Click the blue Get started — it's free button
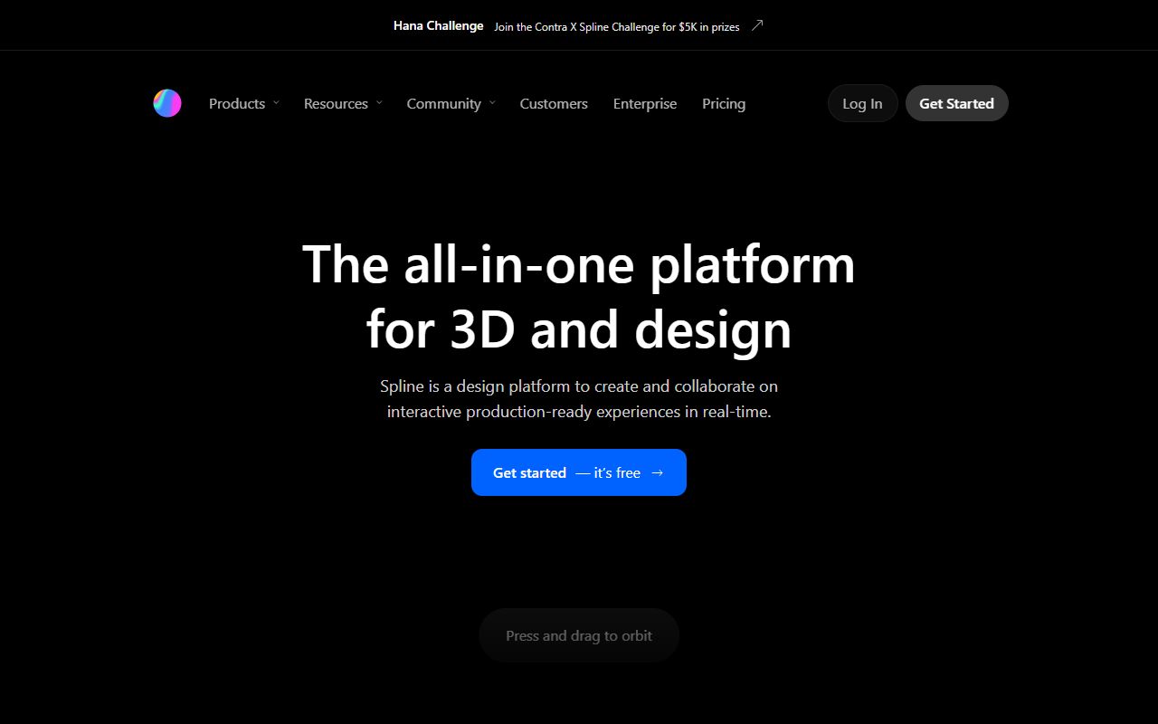Screen dimensions: 1158x724 pyautogui.click(x=578, y=472)
